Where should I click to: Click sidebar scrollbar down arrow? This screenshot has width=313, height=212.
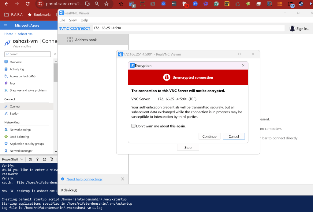[56, 151]
